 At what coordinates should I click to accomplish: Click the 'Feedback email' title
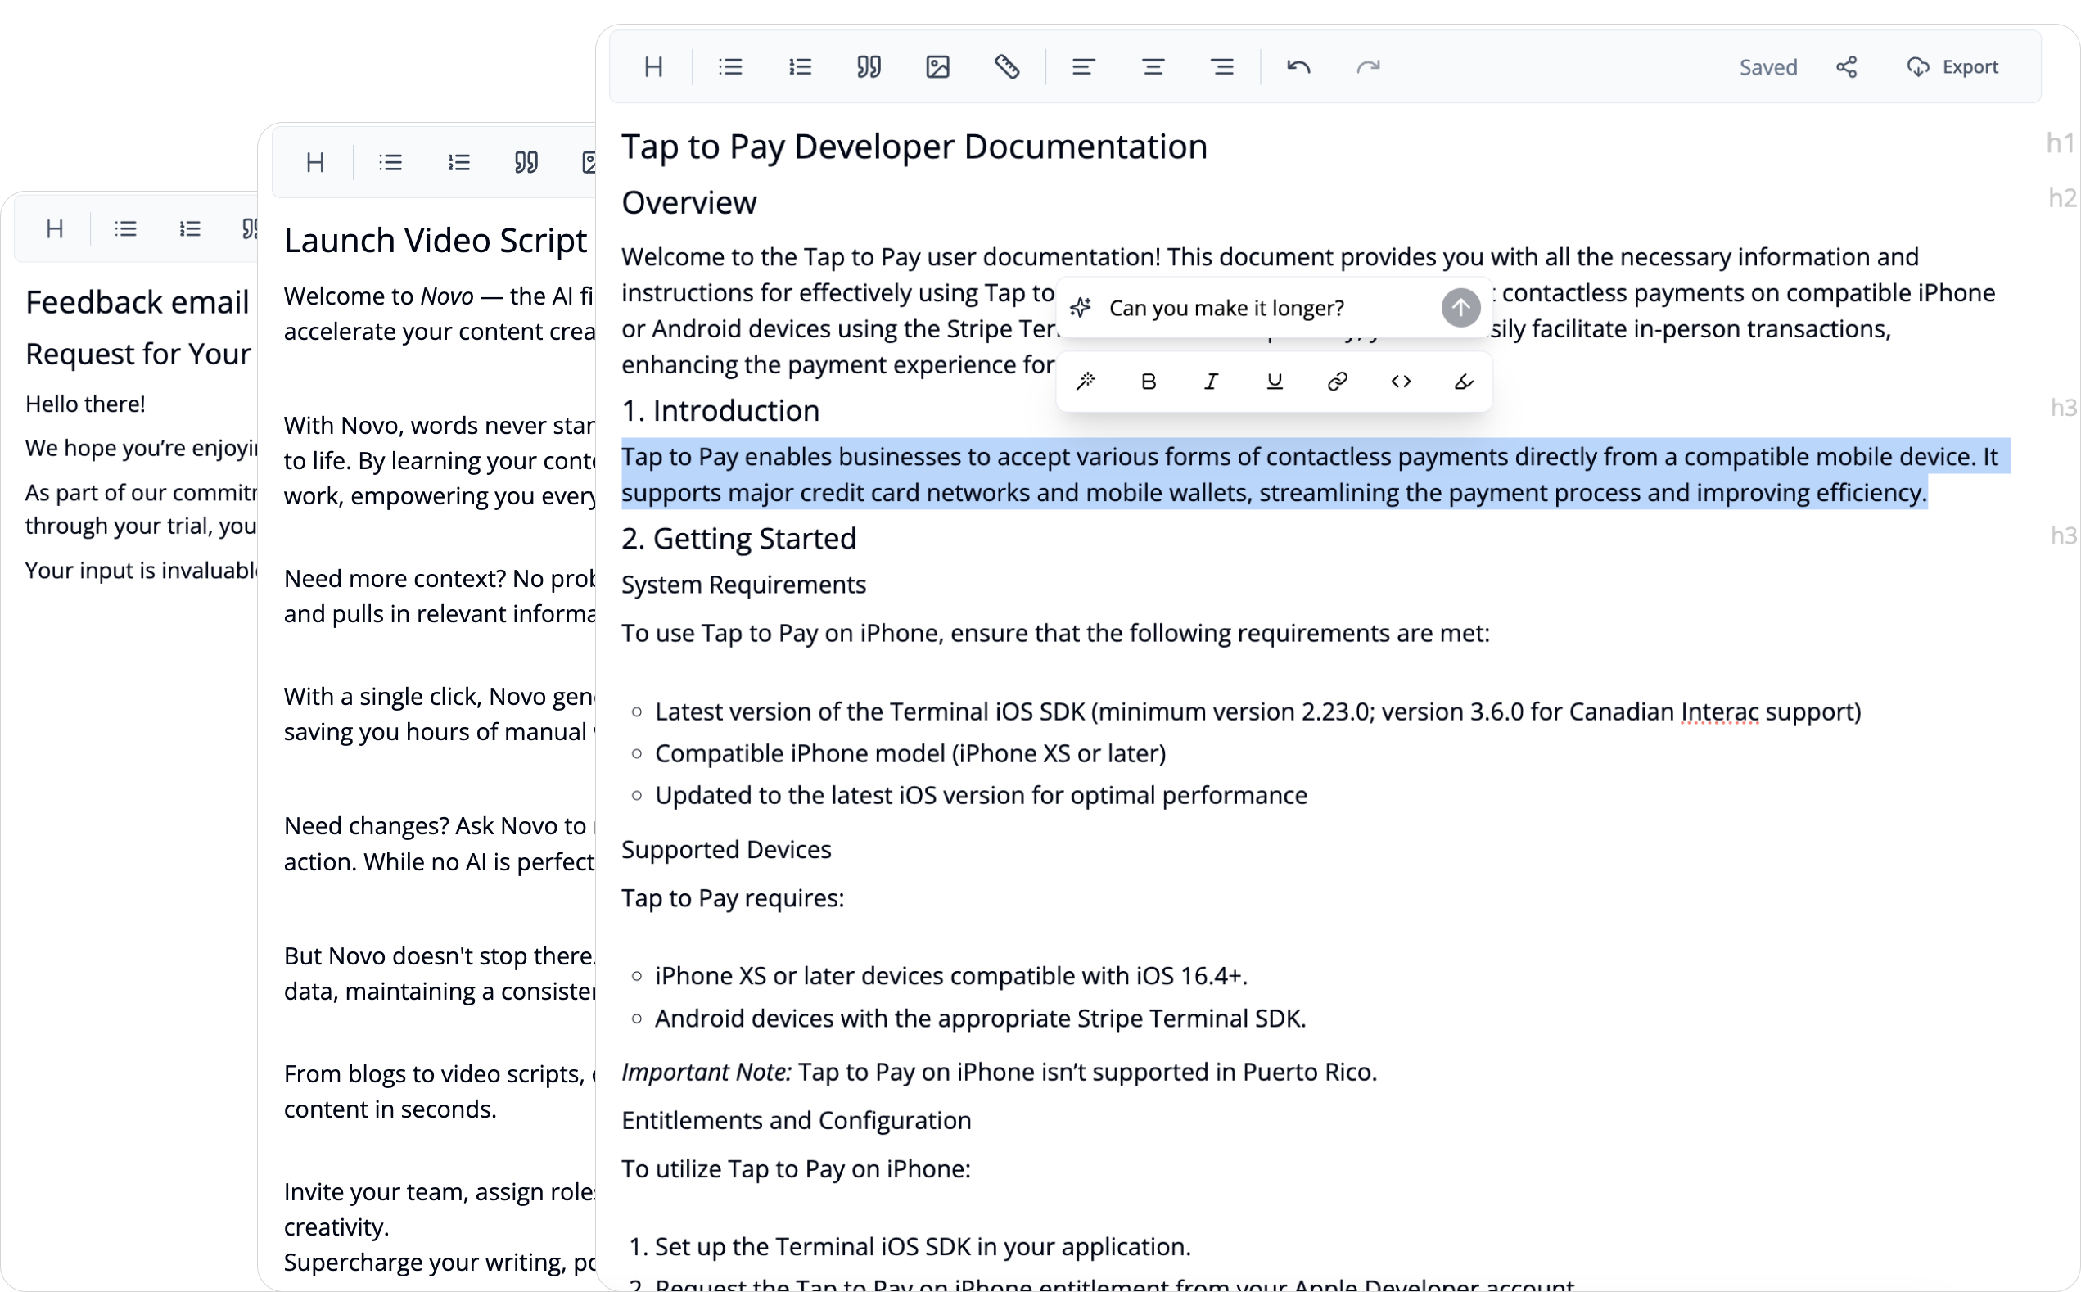pos(138,302)
